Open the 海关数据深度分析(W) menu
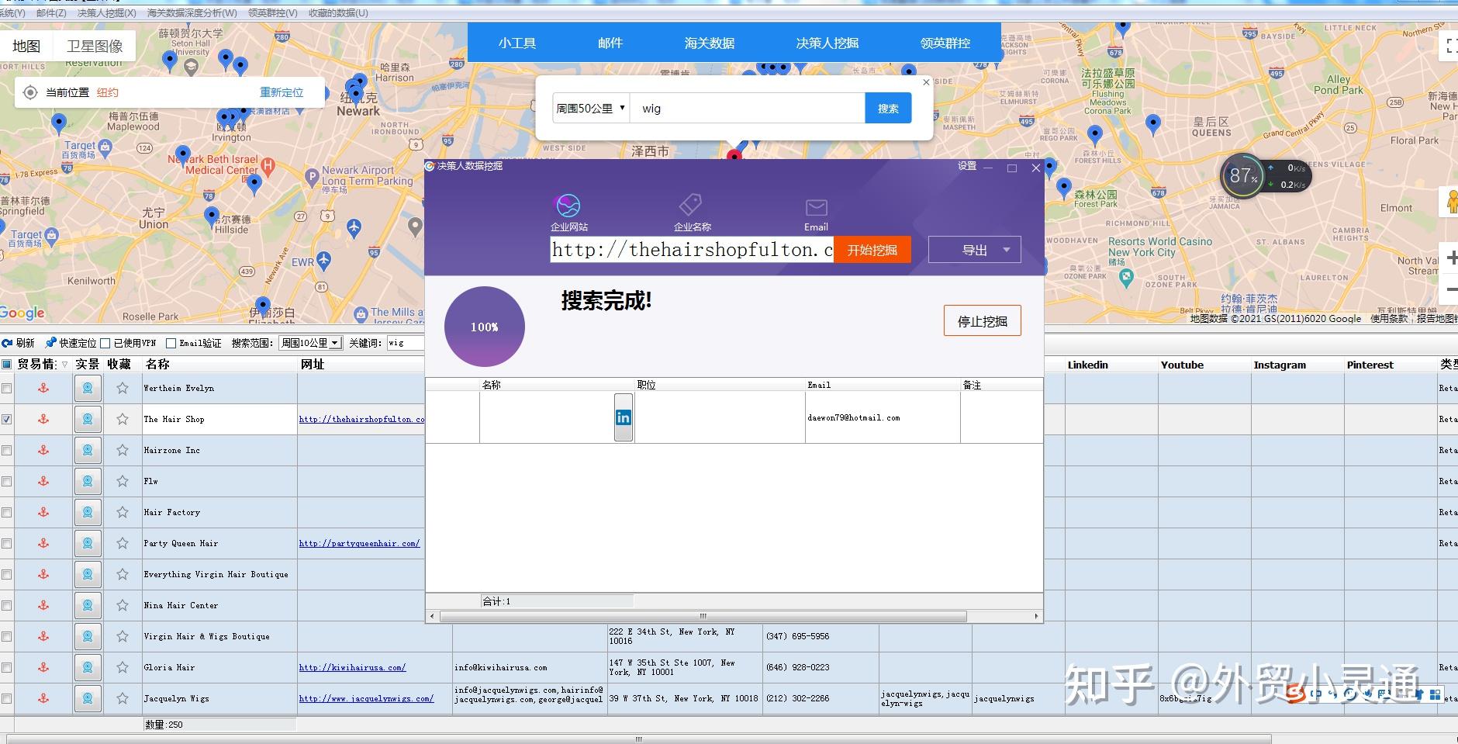 (192, 12)
